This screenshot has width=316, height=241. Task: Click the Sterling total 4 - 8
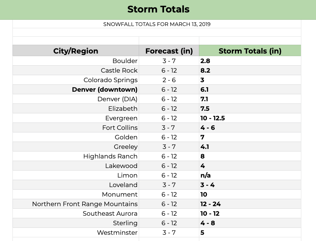point(250,223)
